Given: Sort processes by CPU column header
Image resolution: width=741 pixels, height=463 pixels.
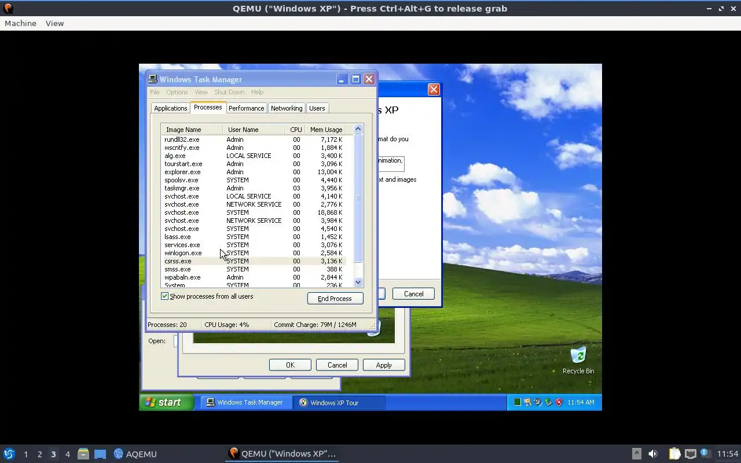Looking at the screenshot, I should [x=296, y=130].
